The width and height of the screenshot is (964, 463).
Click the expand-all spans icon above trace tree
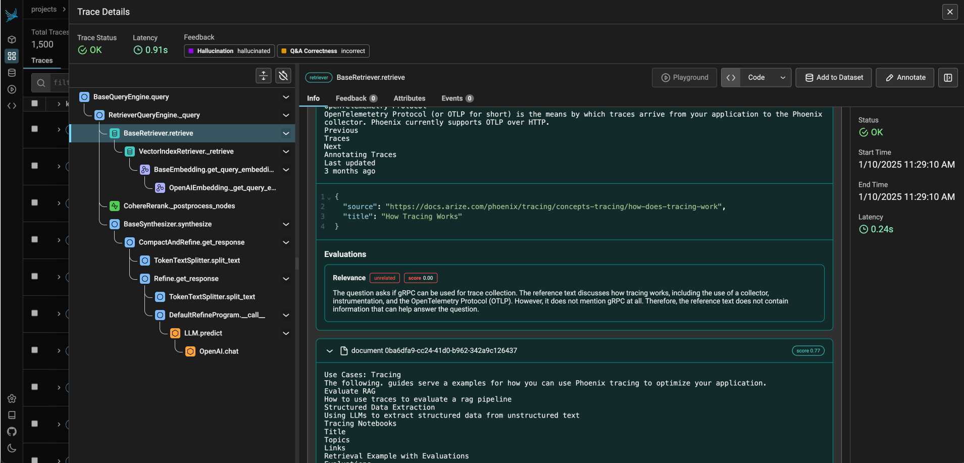(263, 76)
